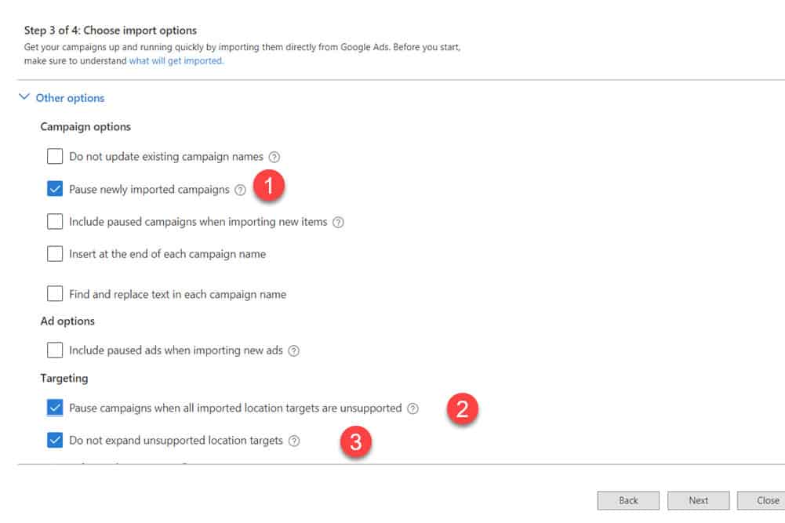Open help icon for Do not expand targets
The image size is (785, 523).
point(294,441)
